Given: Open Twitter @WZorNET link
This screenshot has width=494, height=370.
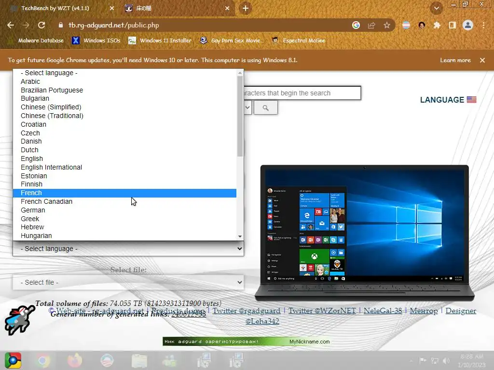Looking at the screenshot, I should pos(322,311).
